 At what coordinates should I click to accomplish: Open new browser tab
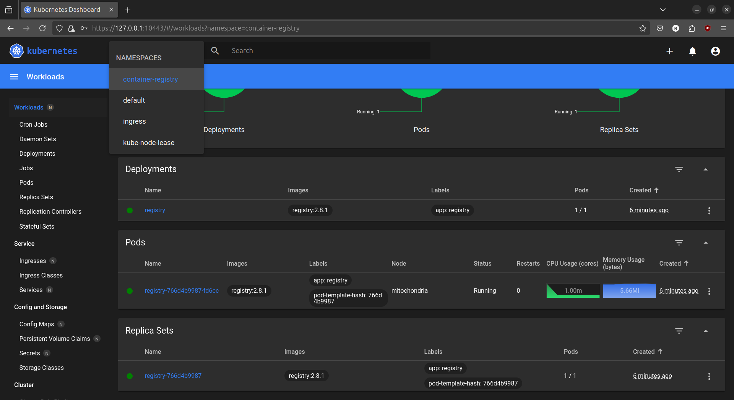128,10
